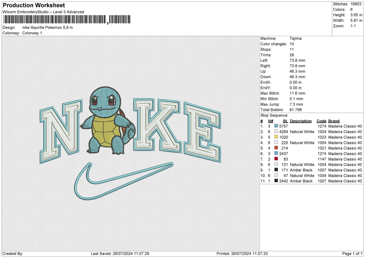The image size is (365, 258).
Task: Click the 'Production Worksheet' title
Action: tap(34, 5)
